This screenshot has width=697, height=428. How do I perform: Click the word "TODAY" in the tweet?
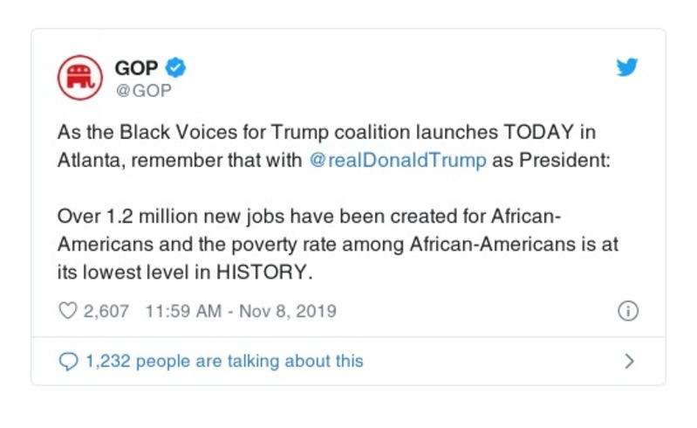pyautogui.click(x=538, y=134)
